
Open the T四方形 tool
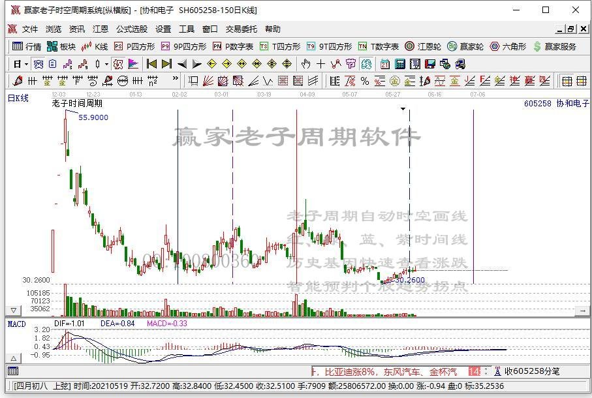pyautogui.click(x=280, y=46)
